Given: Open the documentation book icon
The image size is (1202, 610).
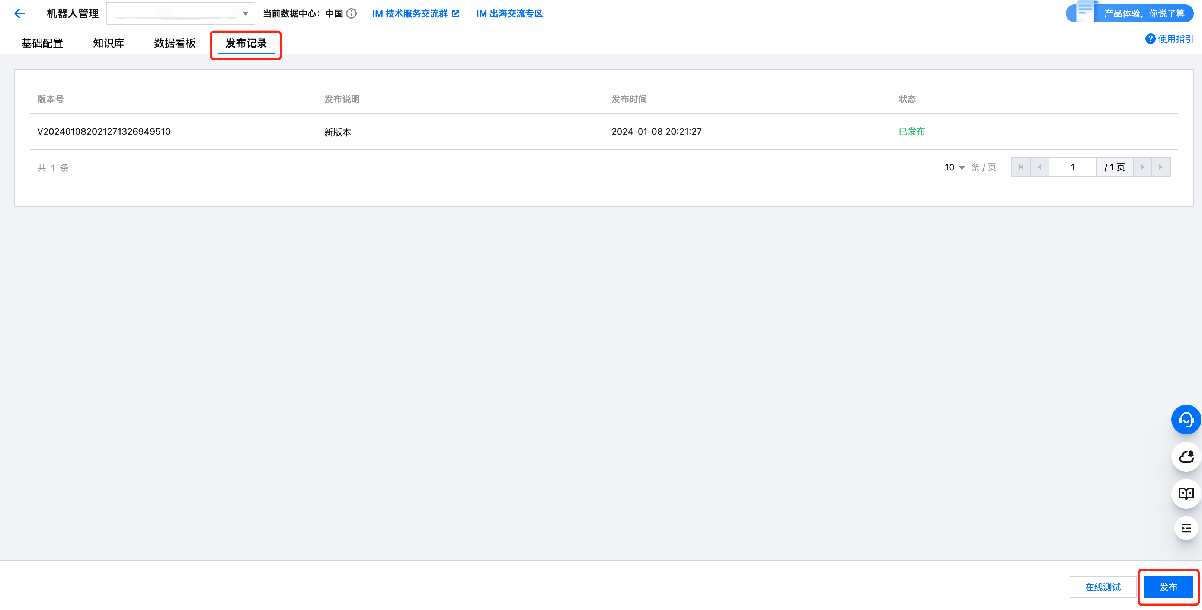Looking at the screenshot, I should point(1186,494).
